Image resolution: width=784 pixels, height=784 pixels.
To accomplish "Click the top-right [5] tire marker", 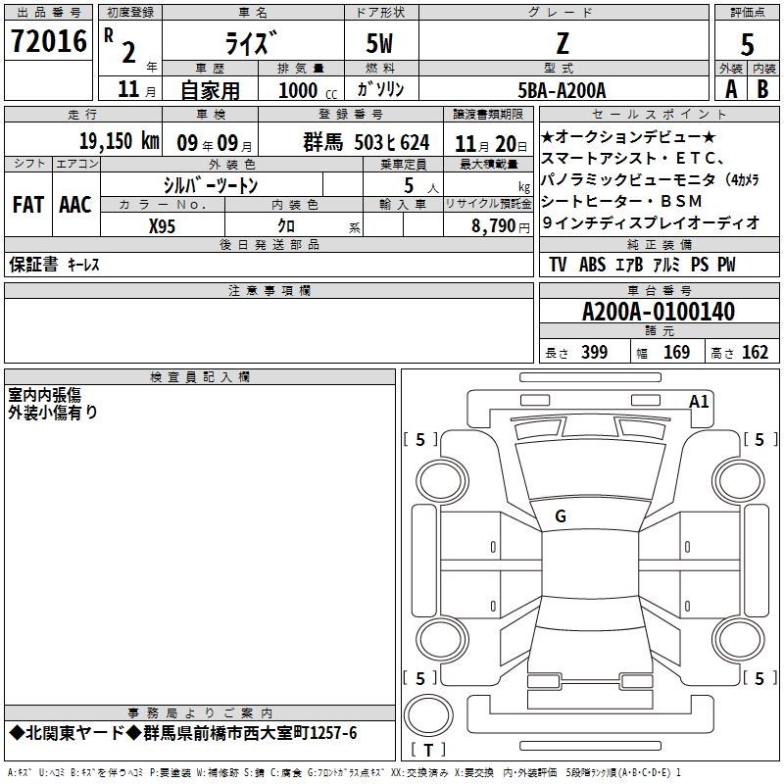I will coord(759,440).
